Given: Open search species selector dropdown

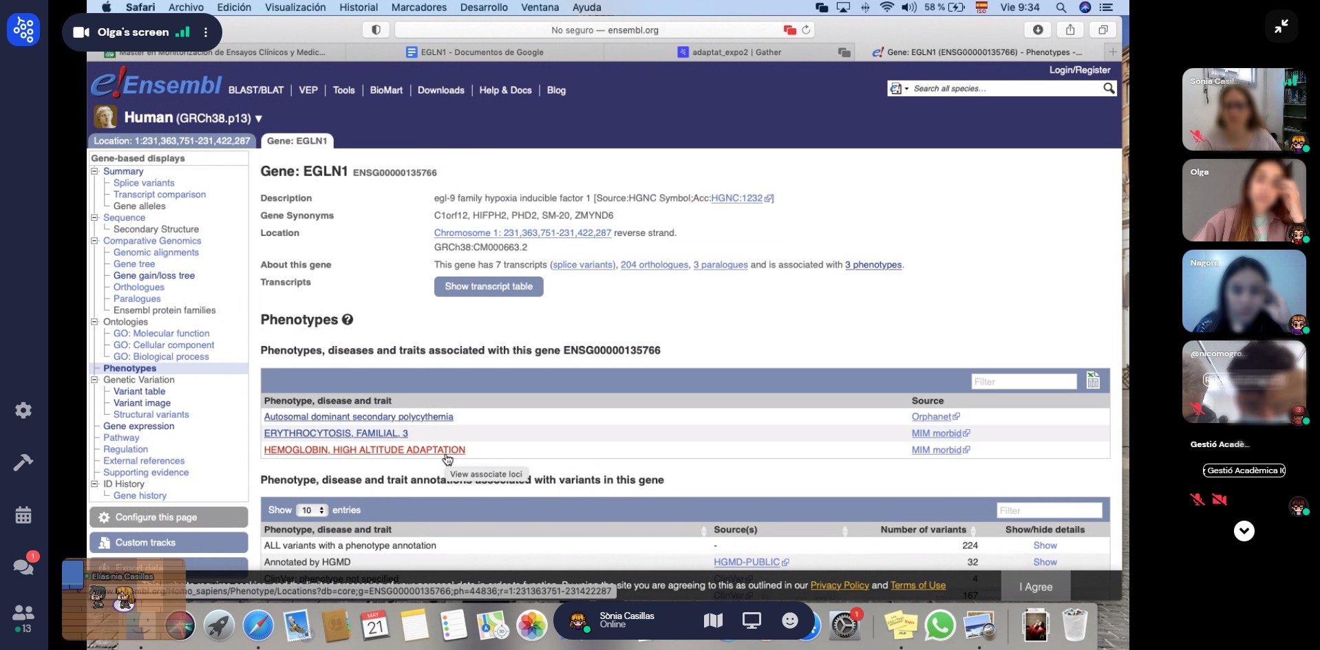Looking at the screenshot, I should pos(899,88).
